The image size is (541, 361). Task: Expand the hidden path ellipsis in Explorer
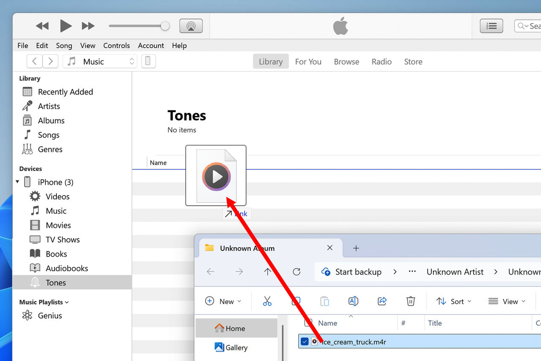coord(412,272)
